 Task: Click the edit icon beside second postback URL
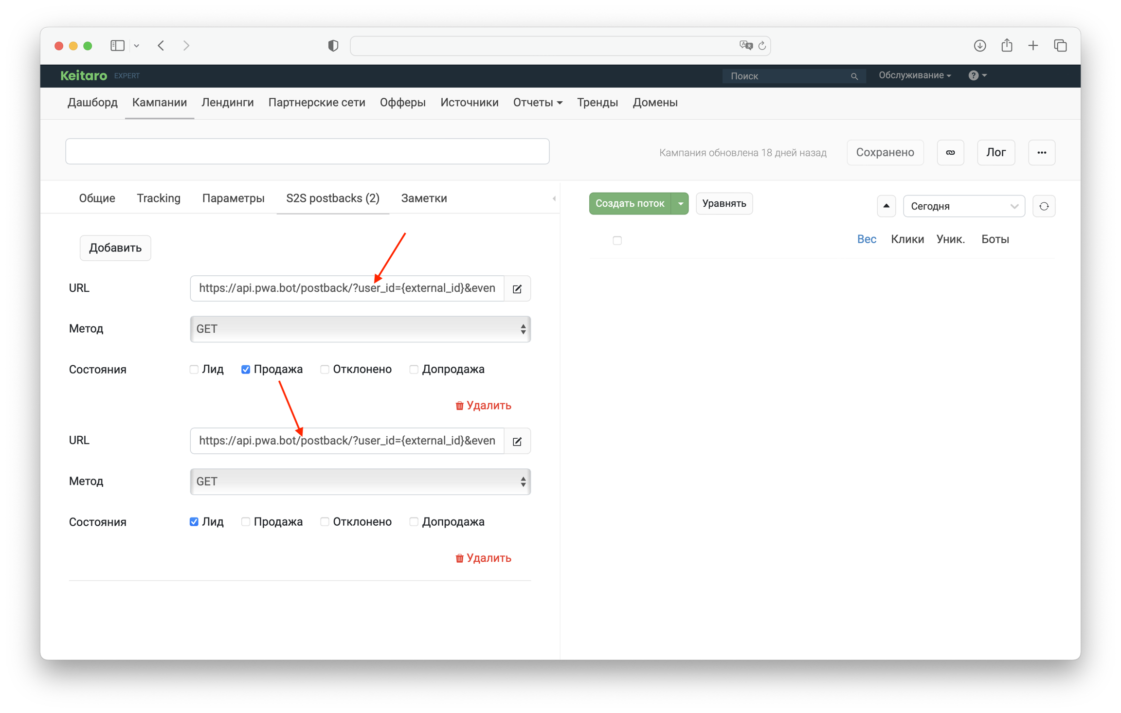click(517, 441)
